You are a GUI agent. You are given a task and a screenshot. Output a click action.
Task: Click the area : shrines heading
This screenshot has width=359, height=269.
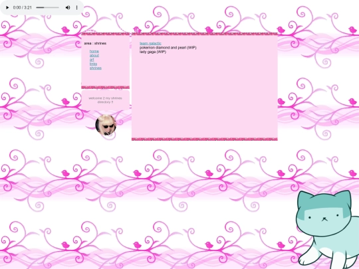click(x=95, y=43)
